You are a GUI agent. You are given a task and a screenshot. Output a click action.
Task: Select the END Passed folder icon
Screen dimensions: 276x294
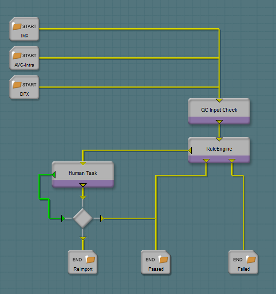pyautogui.click(x=163, y=259)
